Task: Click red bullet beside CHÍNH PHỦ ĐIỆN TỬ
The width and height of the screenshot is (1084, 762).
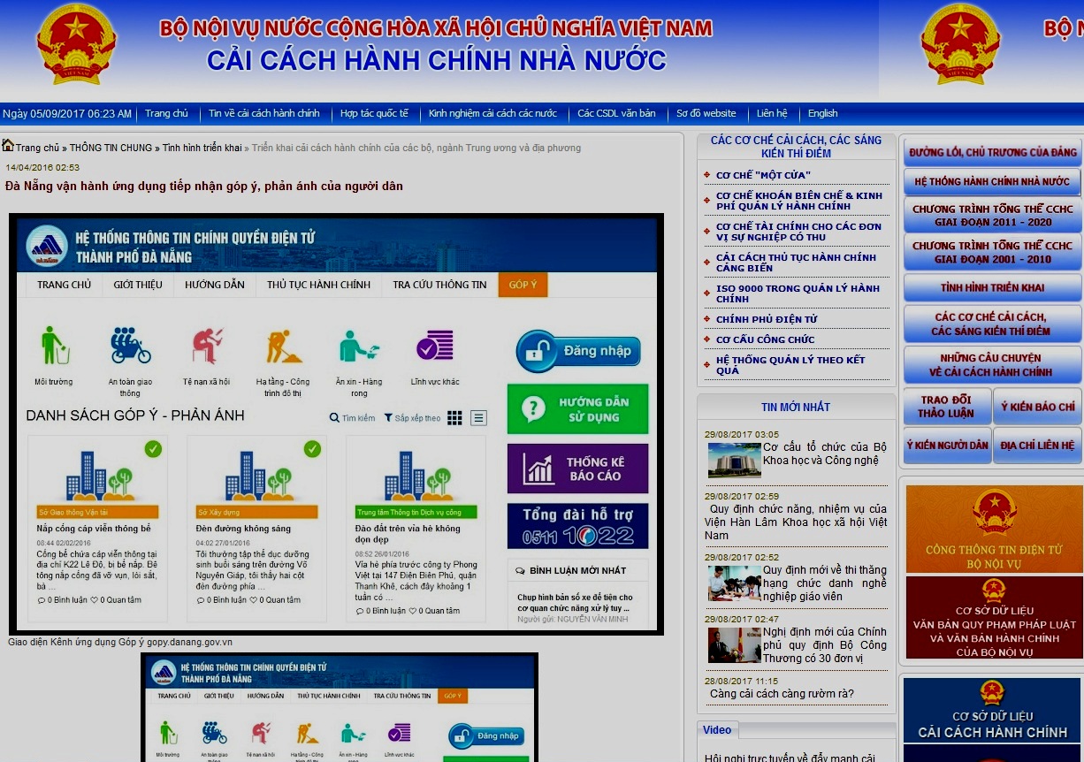Action: pos(707,320)
